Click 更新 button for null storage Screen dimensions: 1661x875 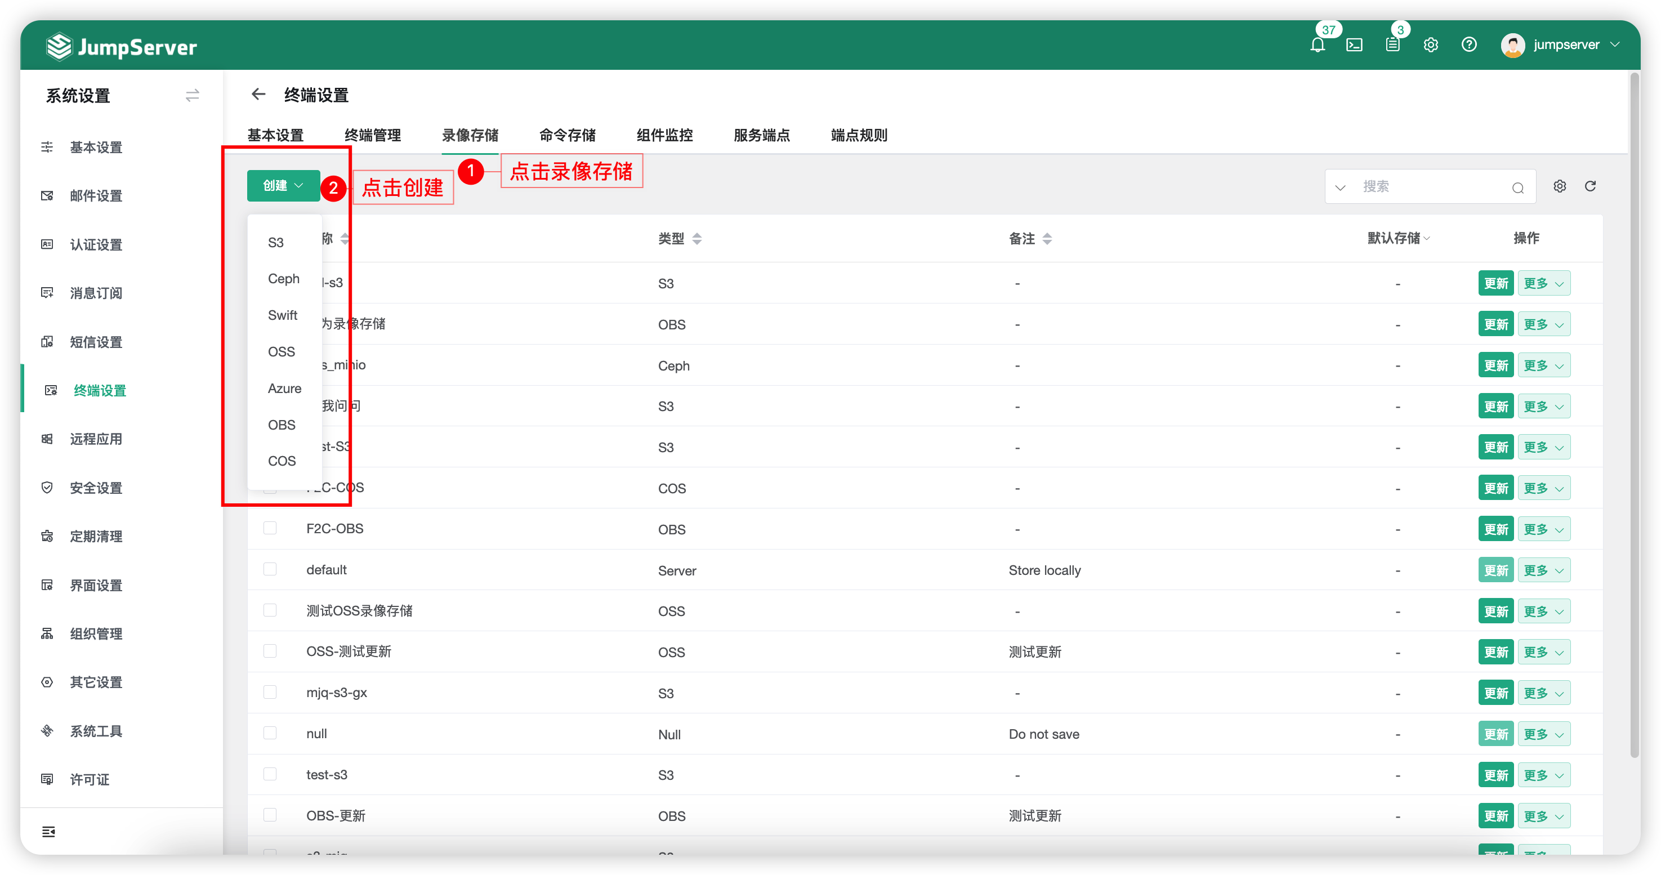1496,733
